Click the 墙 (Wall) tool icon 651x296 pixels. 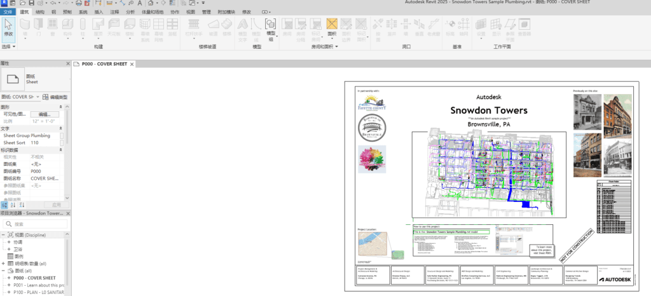point(25,25)
